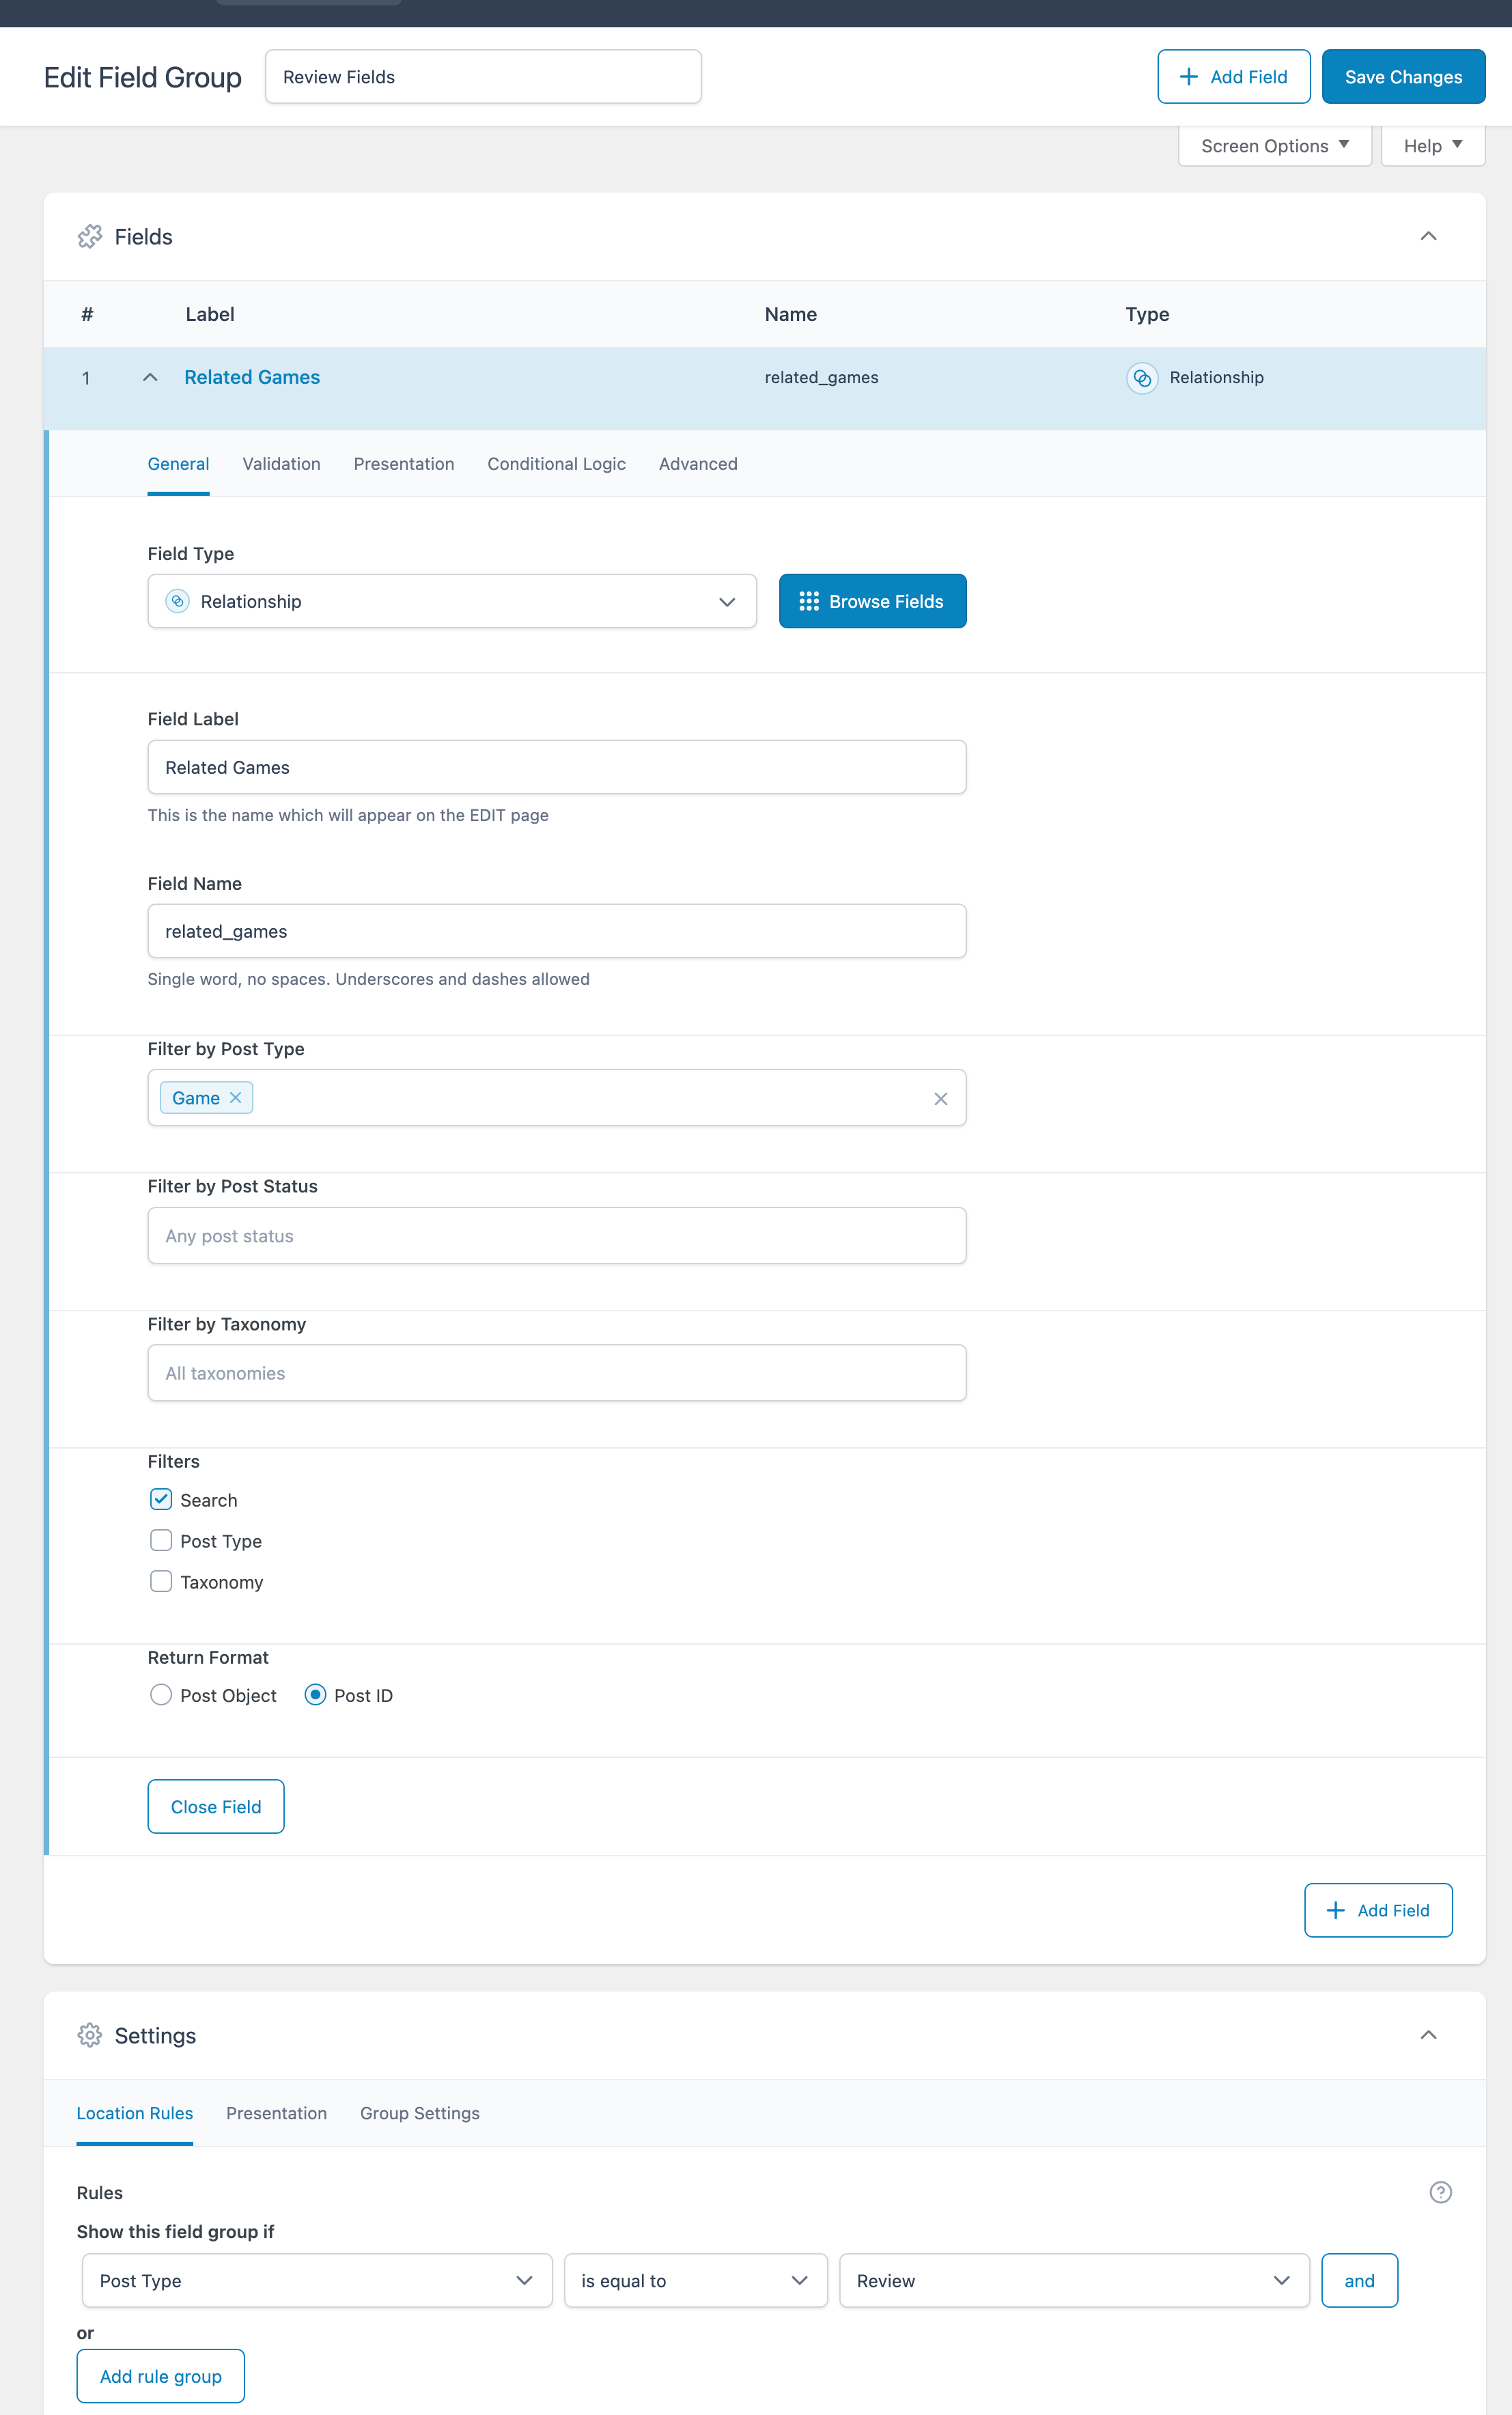The image size is (1512, 2415).
Task: Click the Related Games field label link
Action: tap(252, 377)
